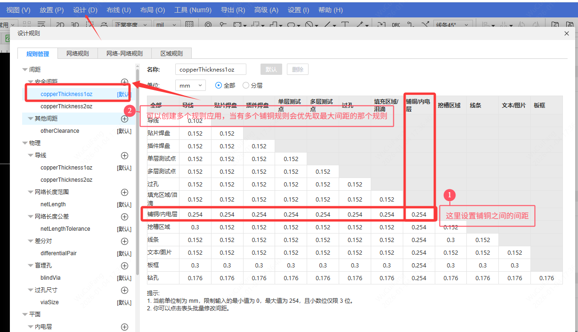Add a rule for 网络长度范围

125,192
